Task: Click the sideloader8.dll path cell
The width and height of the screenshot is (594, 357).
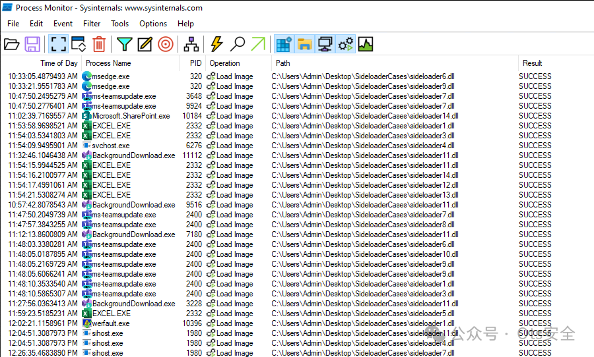Action: tap(363, 224)
